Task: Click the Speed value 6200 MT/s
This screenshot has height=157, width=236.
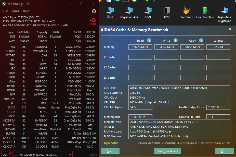Action: pos(24,32)
